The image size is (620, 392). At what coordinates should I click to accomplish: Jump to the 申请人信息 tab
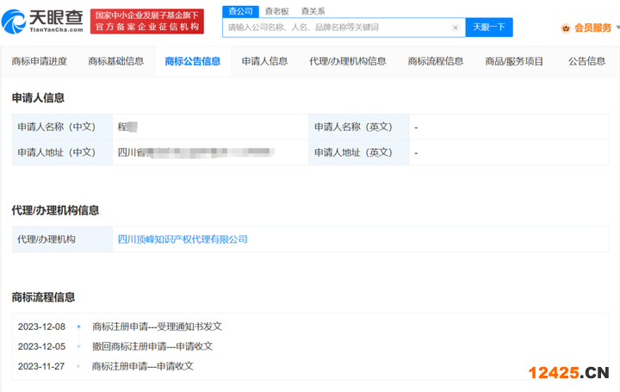(x=264, y=61)
